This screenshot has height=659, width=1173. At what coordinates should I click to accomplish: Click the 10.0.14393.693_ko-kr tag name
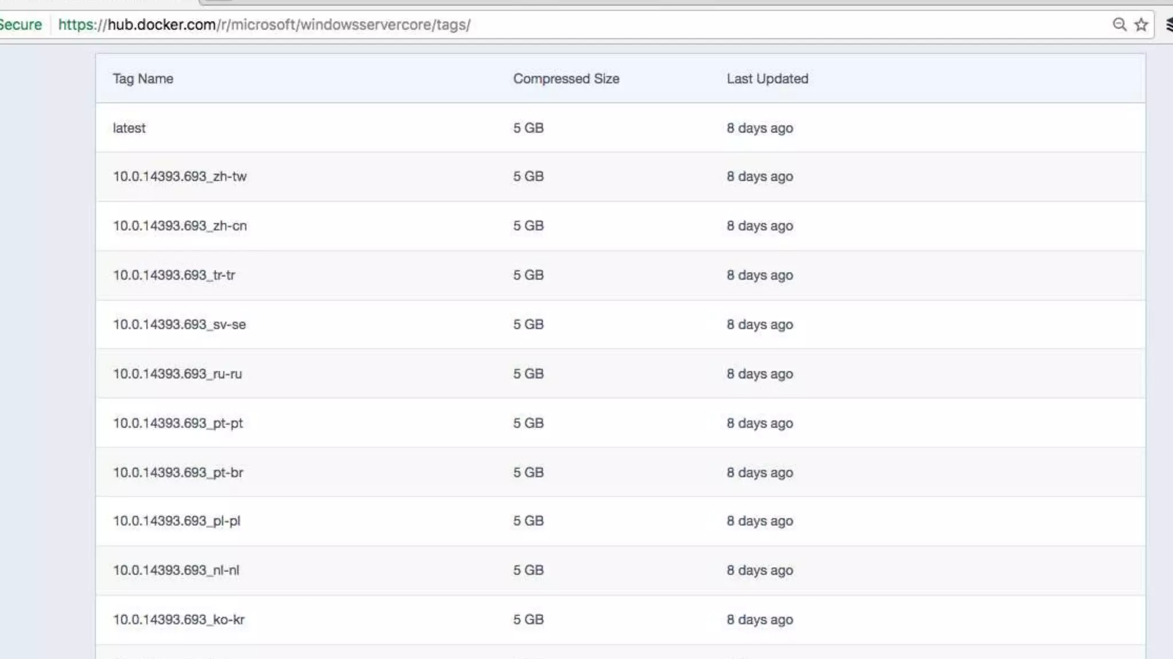pyautogui.click(x=178, y=620)
